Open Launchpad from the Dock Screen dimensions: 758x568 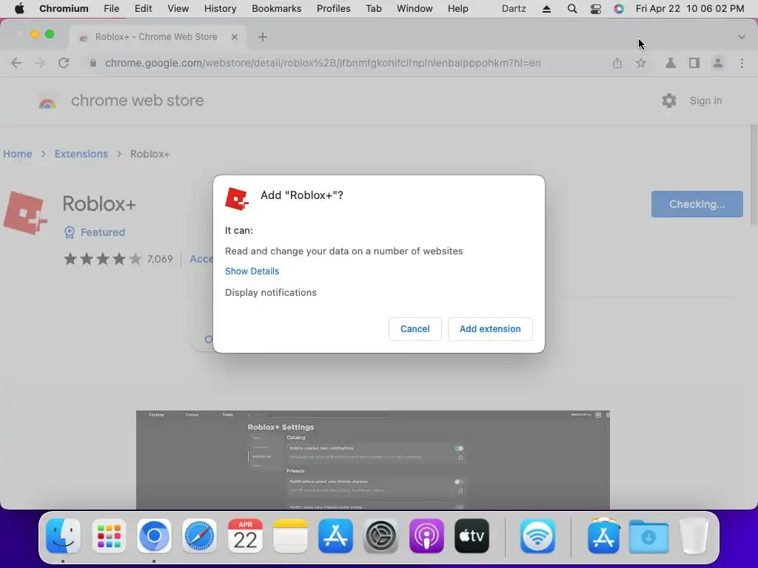[109, 536]
